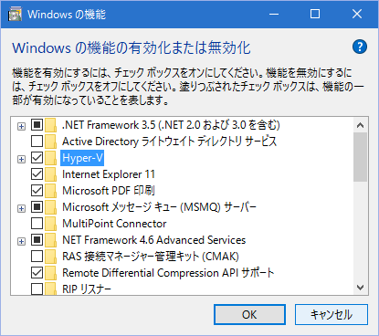Click the scrollbar down arrow

(x=361, y=288)
